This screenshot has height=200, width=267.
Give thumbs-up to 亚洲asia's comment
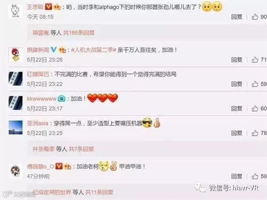click(x=255, y=133)
